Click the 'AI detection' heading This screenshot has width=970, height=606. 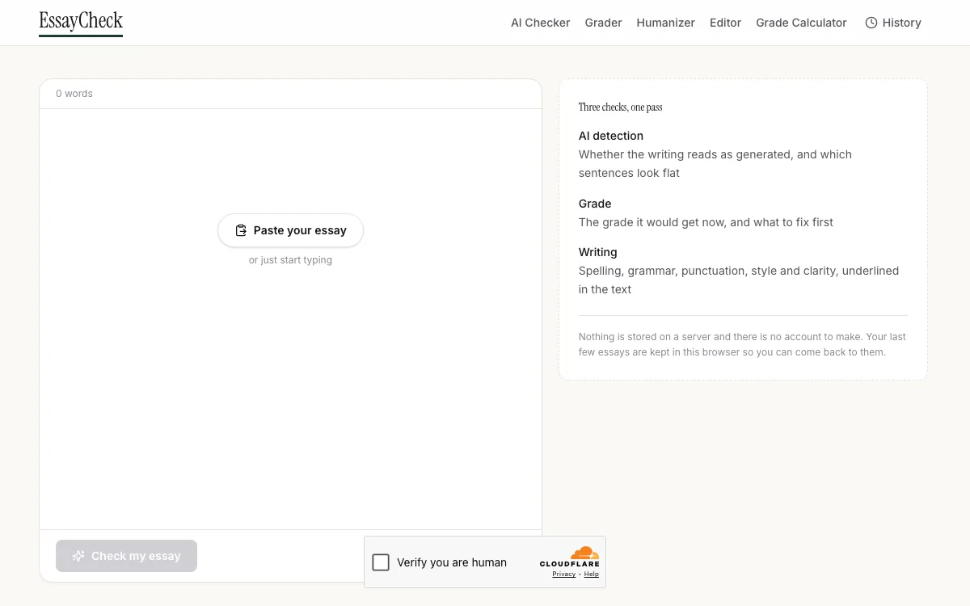pos(611,136)
